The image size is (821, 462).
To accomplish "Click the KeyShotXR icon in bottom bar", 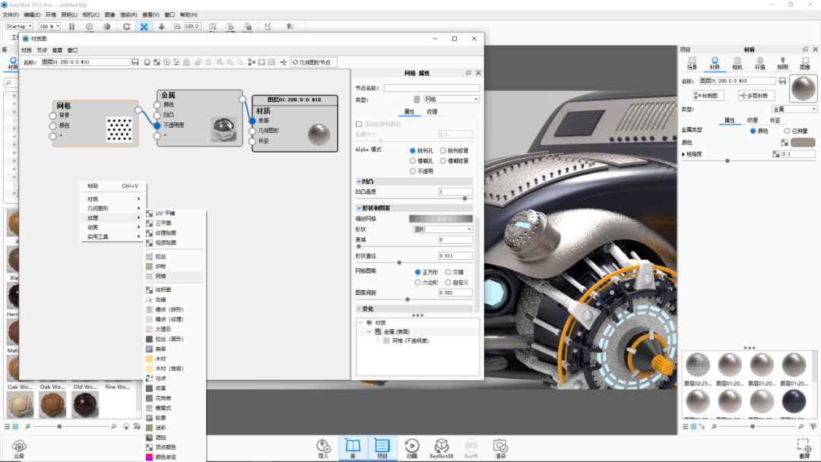I will click(442, 448).
